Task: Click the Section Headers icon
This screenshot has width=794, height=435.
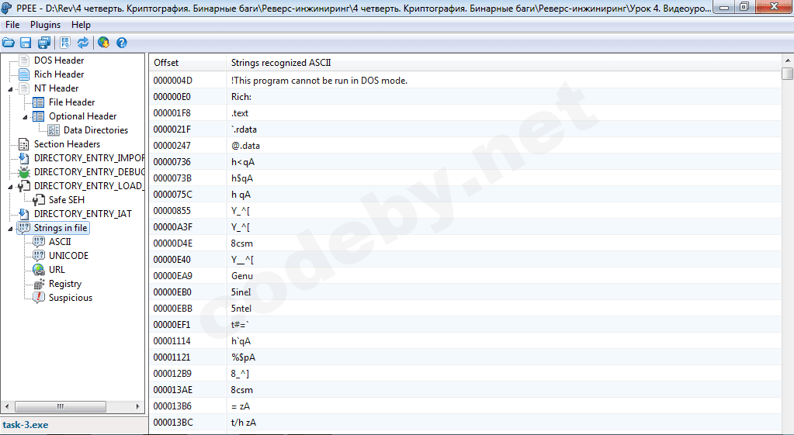Action: pyautogui.click(x=24, y=144)
